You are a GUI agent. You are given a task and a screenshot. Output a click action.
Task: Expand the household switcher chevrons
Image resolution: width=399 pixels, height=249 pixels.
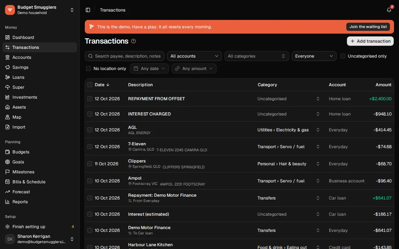click(72, 10)
